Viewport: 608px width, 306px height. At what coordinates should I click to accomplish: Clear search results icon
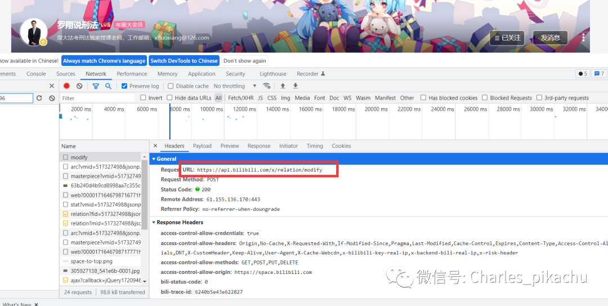pyautogui.click(x=52, y=98)
